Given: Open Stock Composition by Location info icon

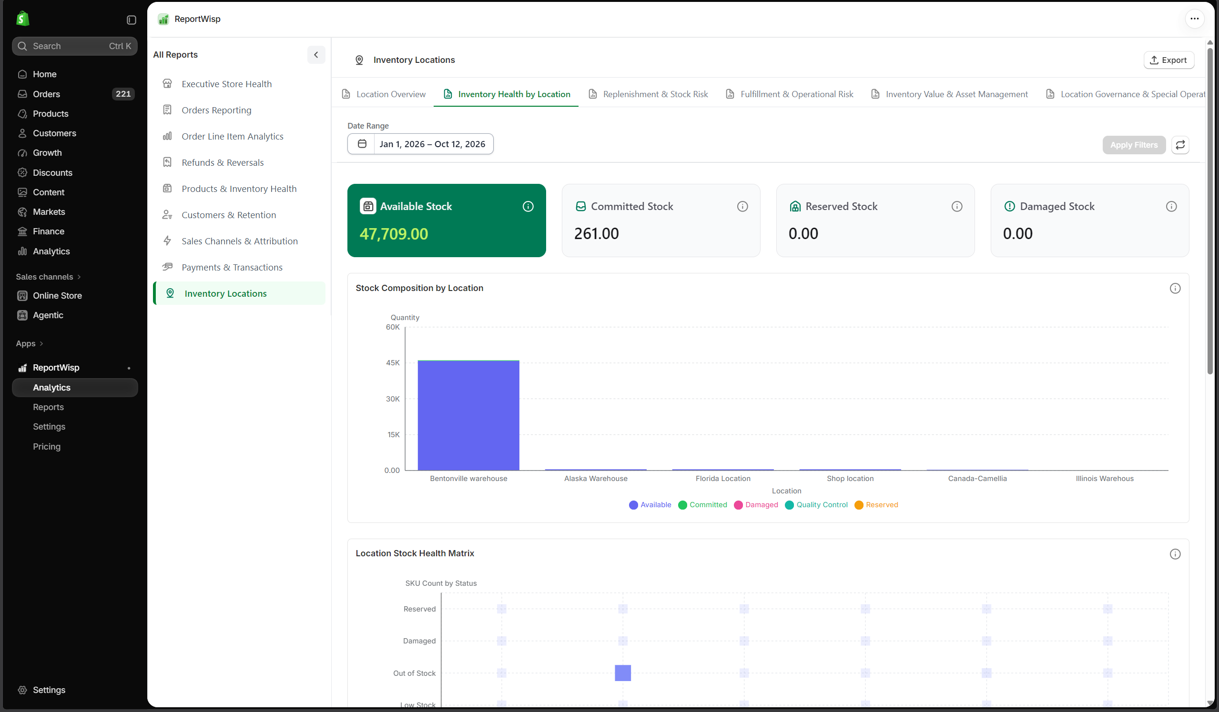Looking at the screenshot, I should tap(1175, 289).
